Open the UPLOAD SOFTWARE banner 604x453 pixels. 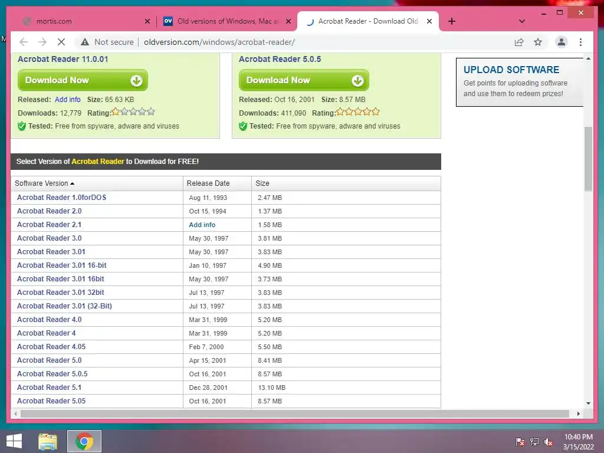pos(520,82)
